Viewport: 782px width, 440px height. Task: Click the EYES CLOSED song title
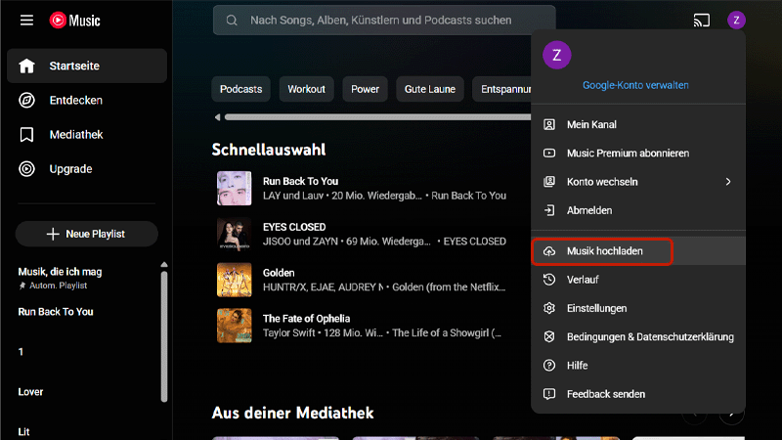[294, 227]
